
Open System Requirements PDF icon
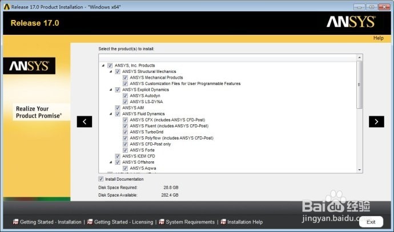pyautogui.click(x=162, y=222)
